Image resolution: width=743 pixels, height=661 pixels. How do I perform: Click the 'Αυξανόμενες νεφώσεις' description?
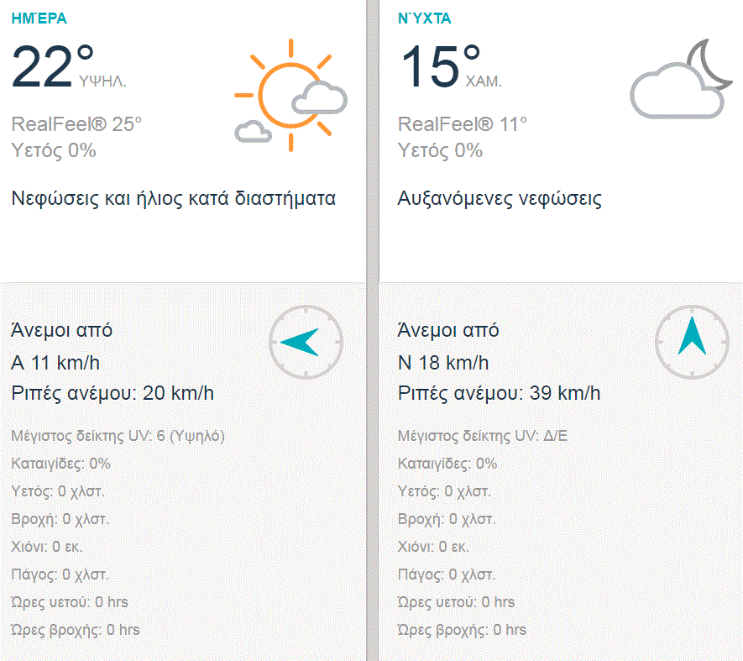pos(500,199)
